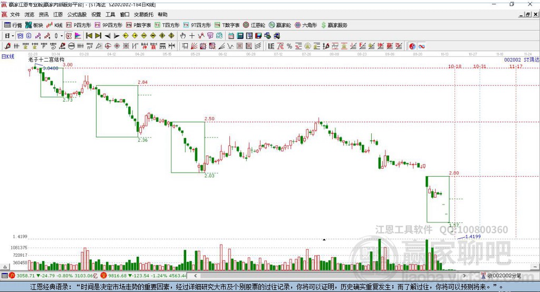Viewport: 540px width, 292px height.
Task: Jump to the first bar icon
Action: click(x=89, y=36)
